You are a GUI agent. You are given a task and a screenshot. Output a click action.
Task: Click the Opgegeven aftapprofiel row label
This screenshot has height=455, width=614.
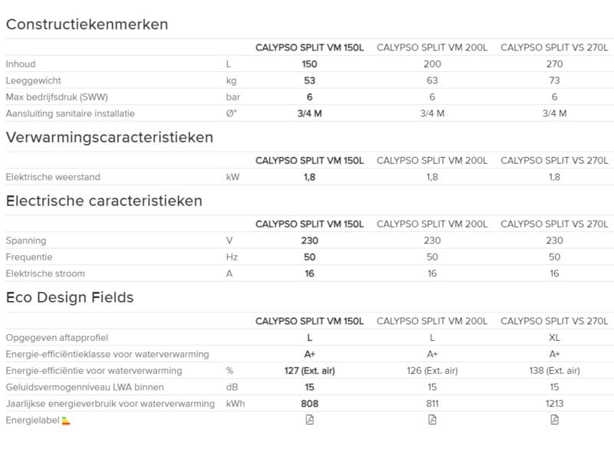(x=57, y=338)
